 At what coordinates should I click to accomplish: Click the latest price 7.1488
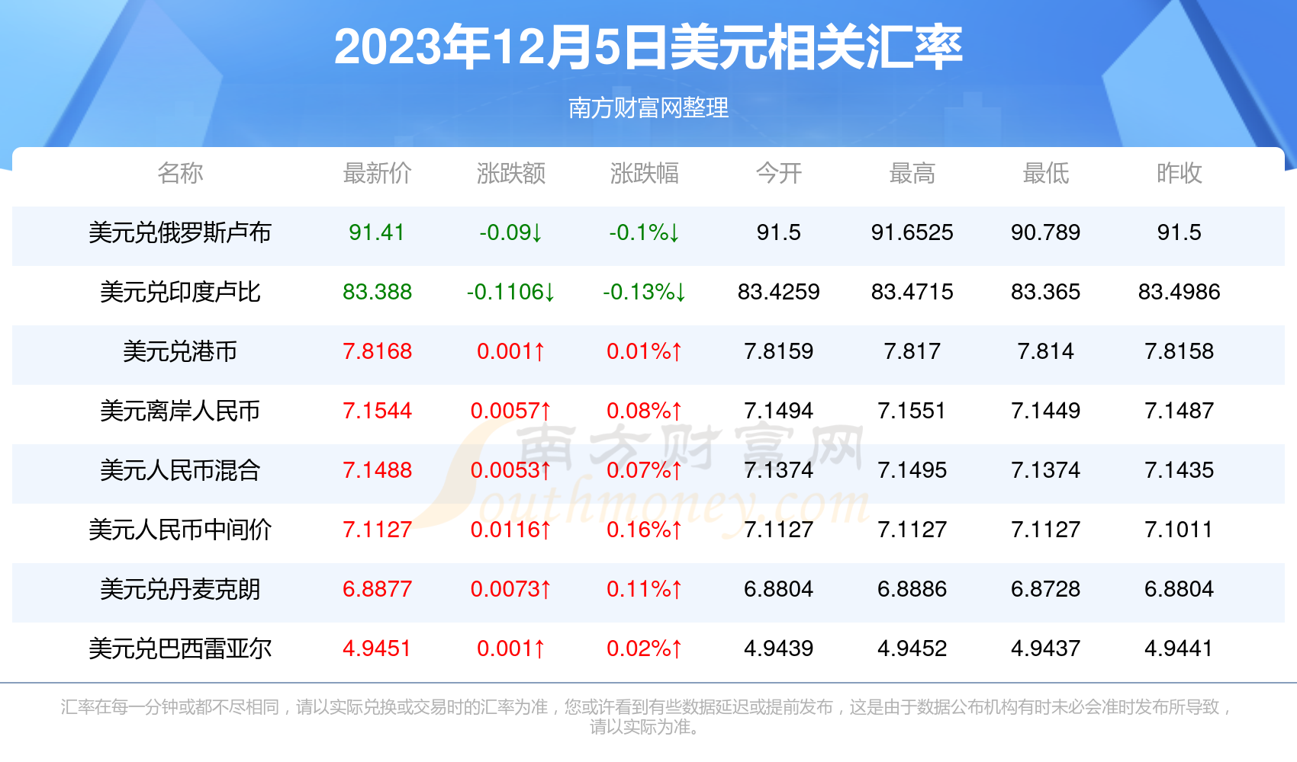click(x=377, y=470)
